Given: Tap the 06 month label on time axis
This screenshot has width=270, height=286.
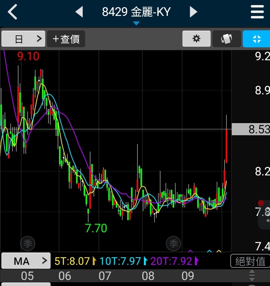Looking at the screenshot, I should [x=65, y=276].
